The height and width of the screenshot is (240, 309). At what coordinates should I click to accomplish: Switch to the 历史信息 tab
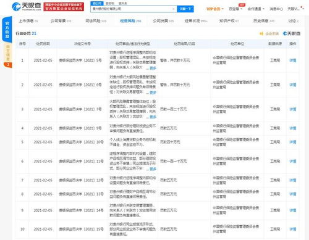tap(264, 21)
